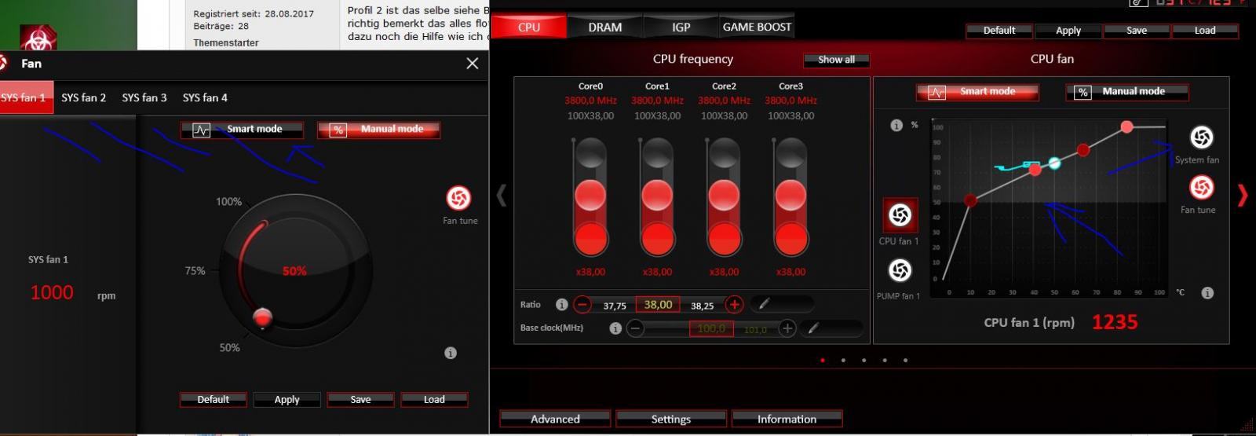Select the CPU fan 1 icon
This screenshot has width=1256, height=436.
click(x=900, y=215)
